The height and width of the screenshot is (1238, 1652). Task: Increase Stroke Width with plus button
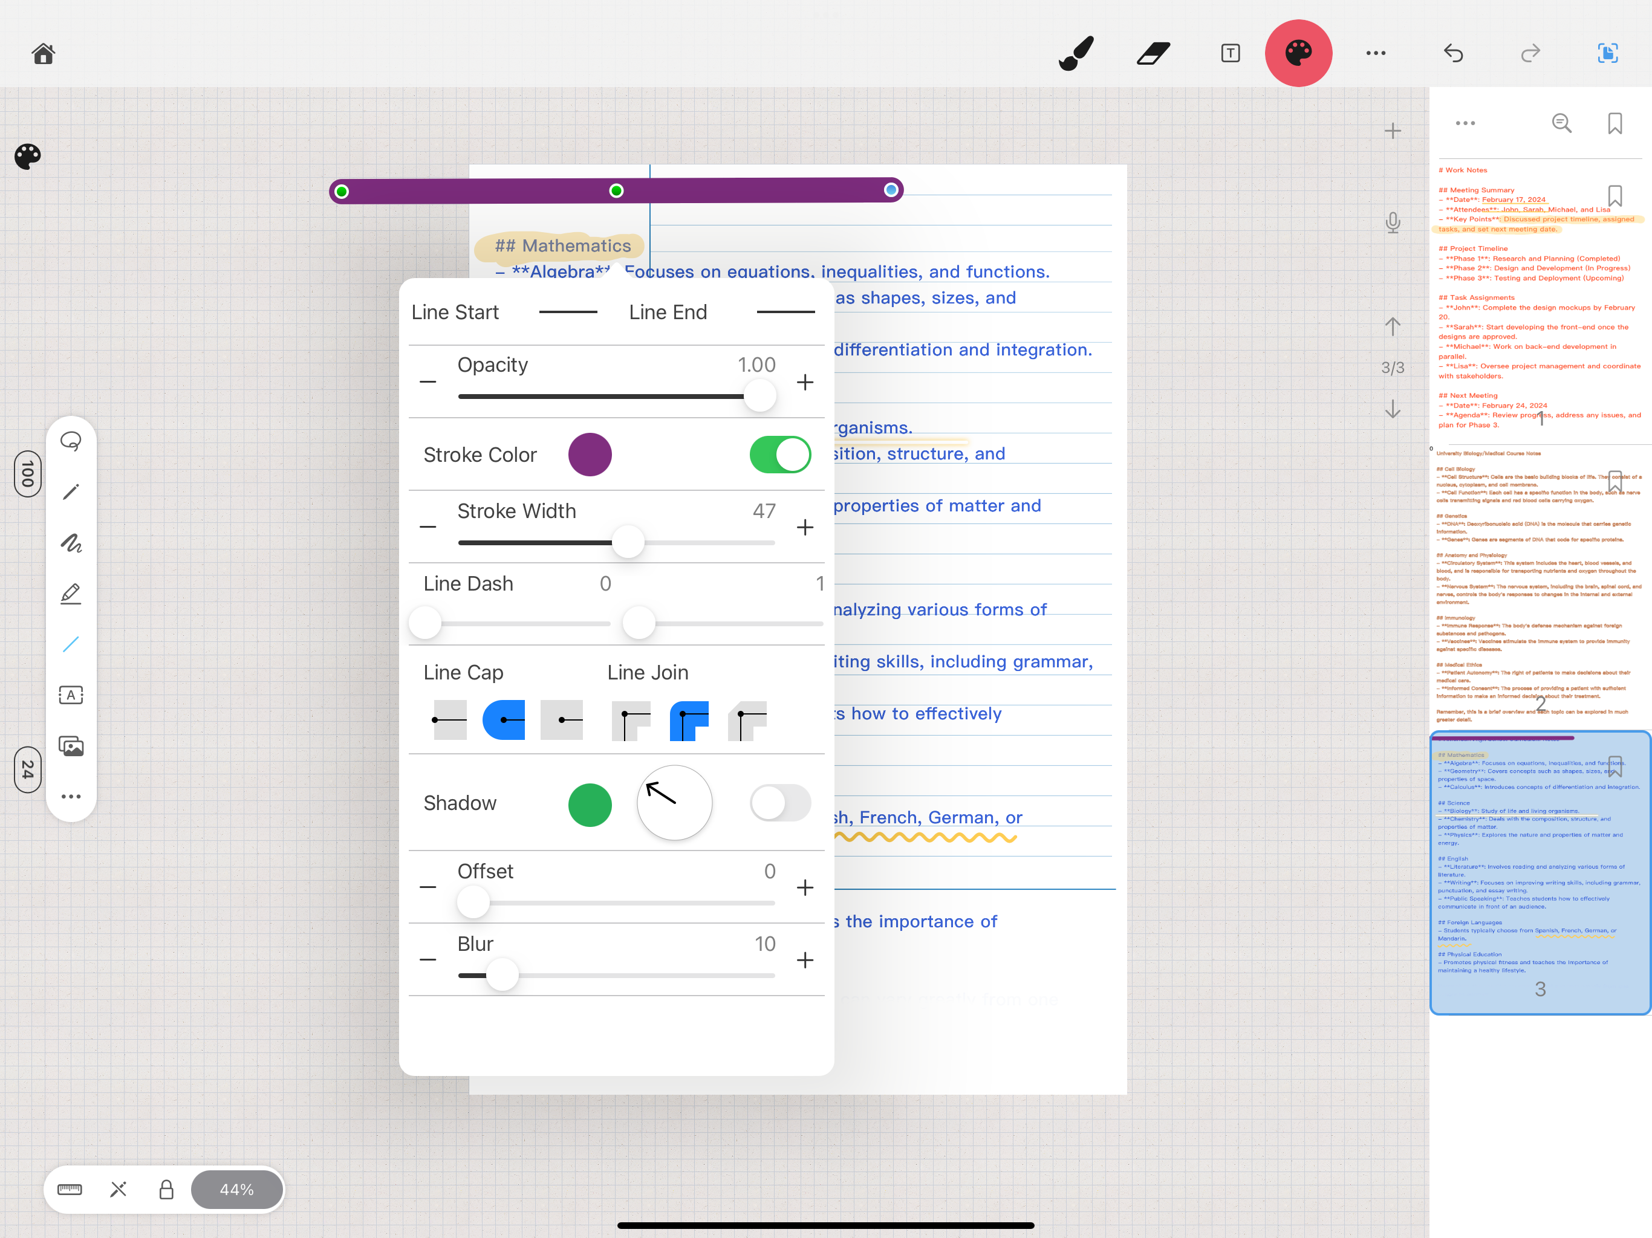[x=804, y=528]
